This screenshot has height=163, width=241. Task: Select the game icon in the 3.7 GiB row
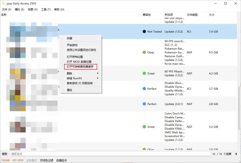[18, 89]
